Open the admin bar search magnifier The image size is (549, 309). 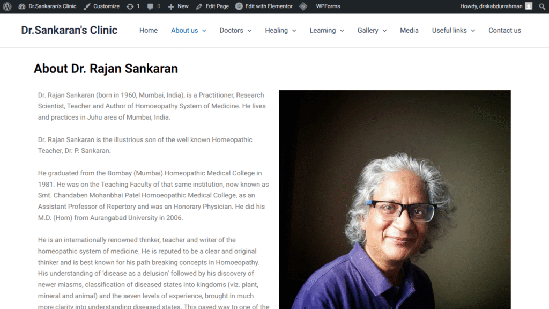542,6
